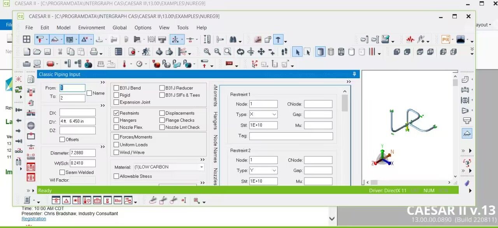Click the Registration link in background window

[x=34, y=219]
